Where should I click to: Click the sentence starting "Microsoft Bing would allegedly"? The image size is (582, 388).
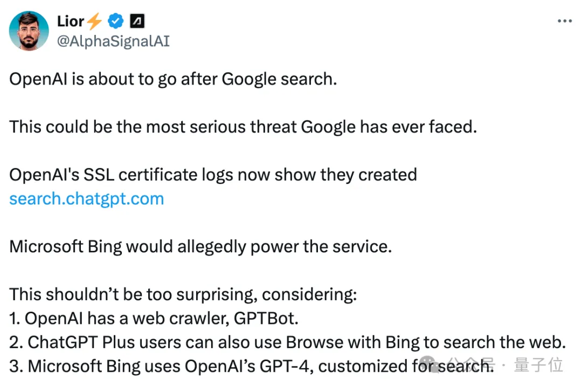(x=200, y=246)
